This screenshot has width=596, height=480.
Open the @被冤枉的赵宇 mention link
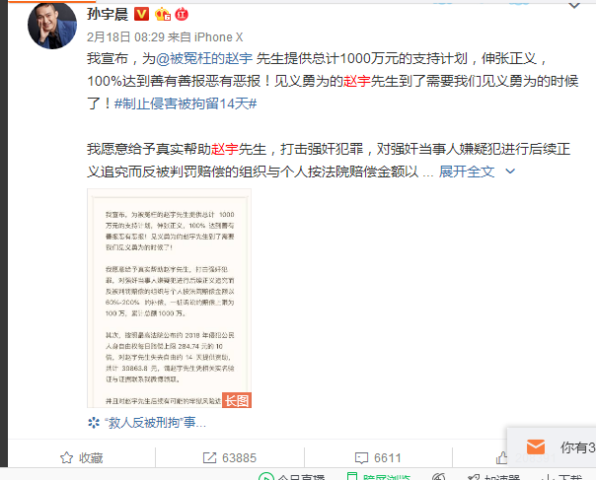(204, 58)
